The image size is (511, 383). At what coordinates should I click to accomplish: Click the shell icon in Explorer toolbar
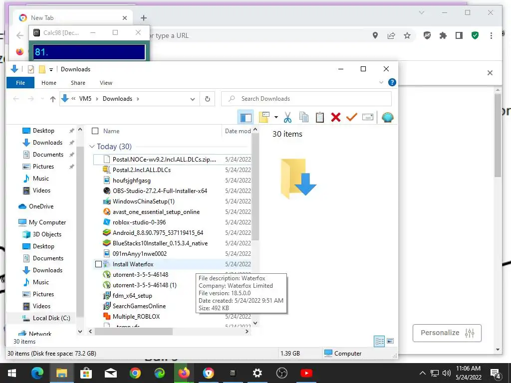[x=387, y=117]
